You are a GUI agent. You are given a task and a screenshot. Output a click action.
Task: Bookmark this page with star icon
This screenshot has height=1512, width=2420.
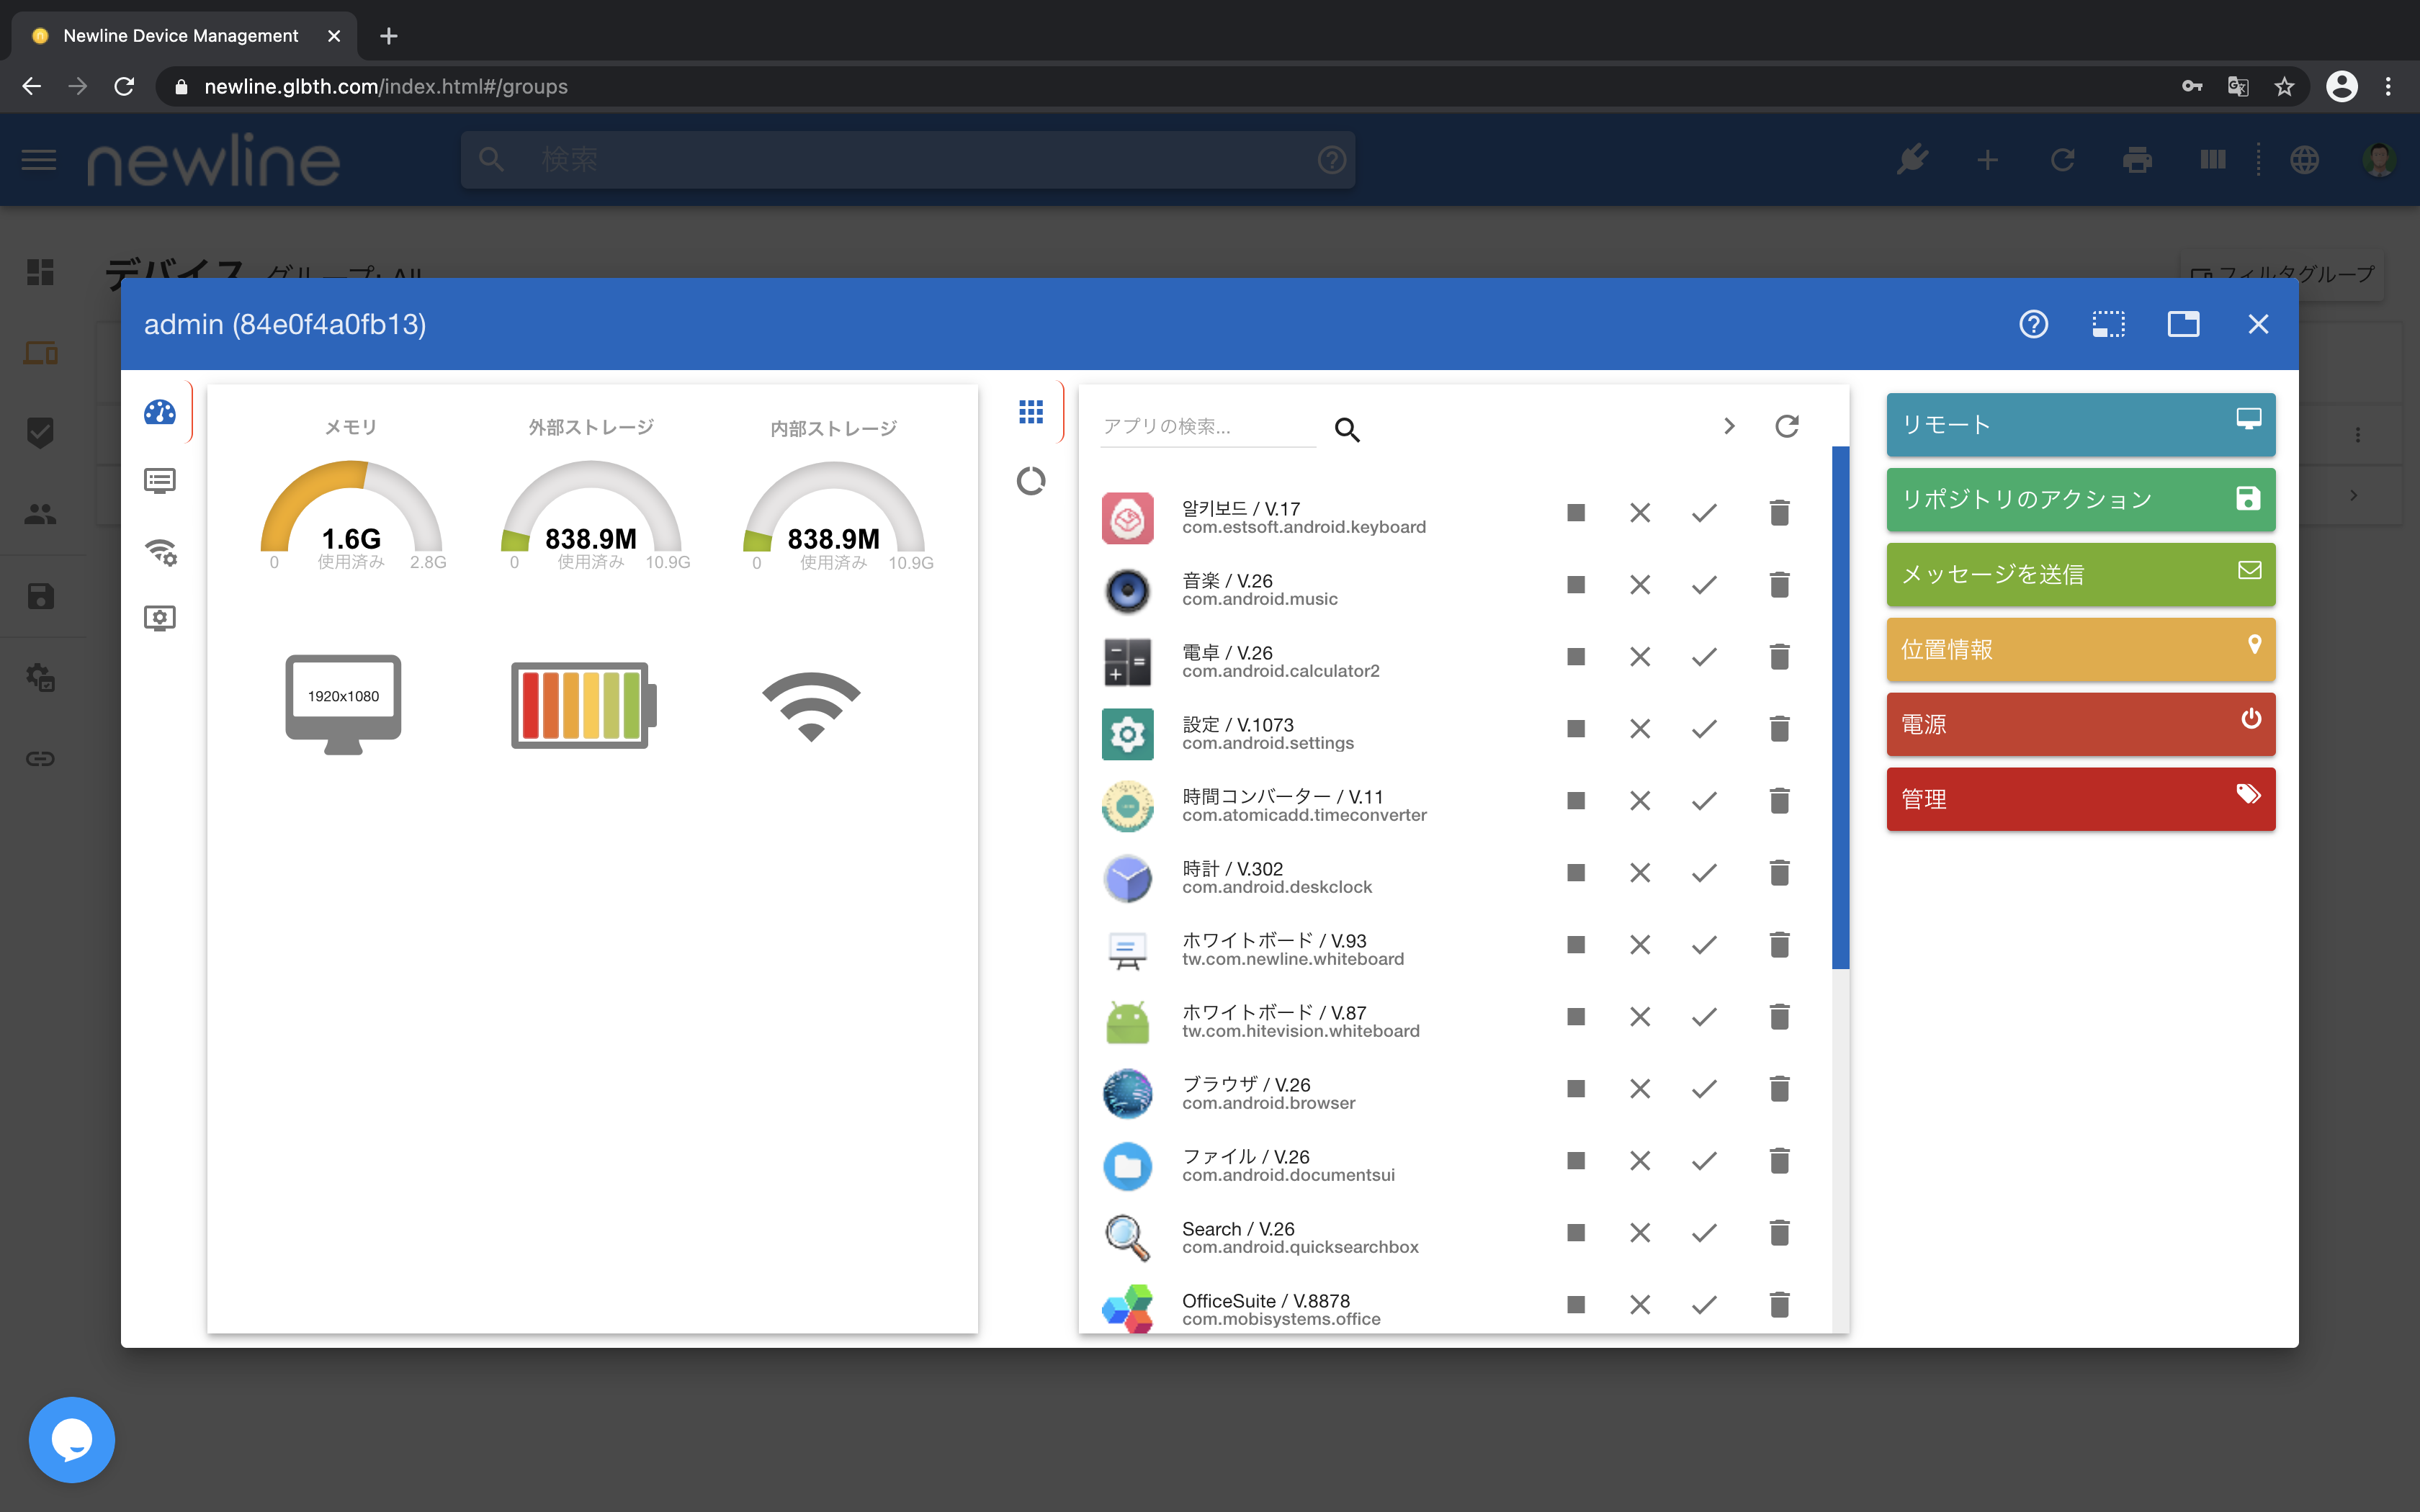click(2284, 87)
